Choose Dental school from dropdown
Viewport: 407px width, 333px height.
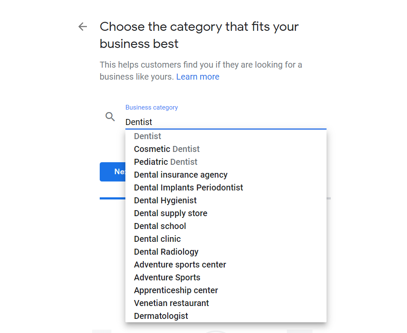(x=226, y=226)
